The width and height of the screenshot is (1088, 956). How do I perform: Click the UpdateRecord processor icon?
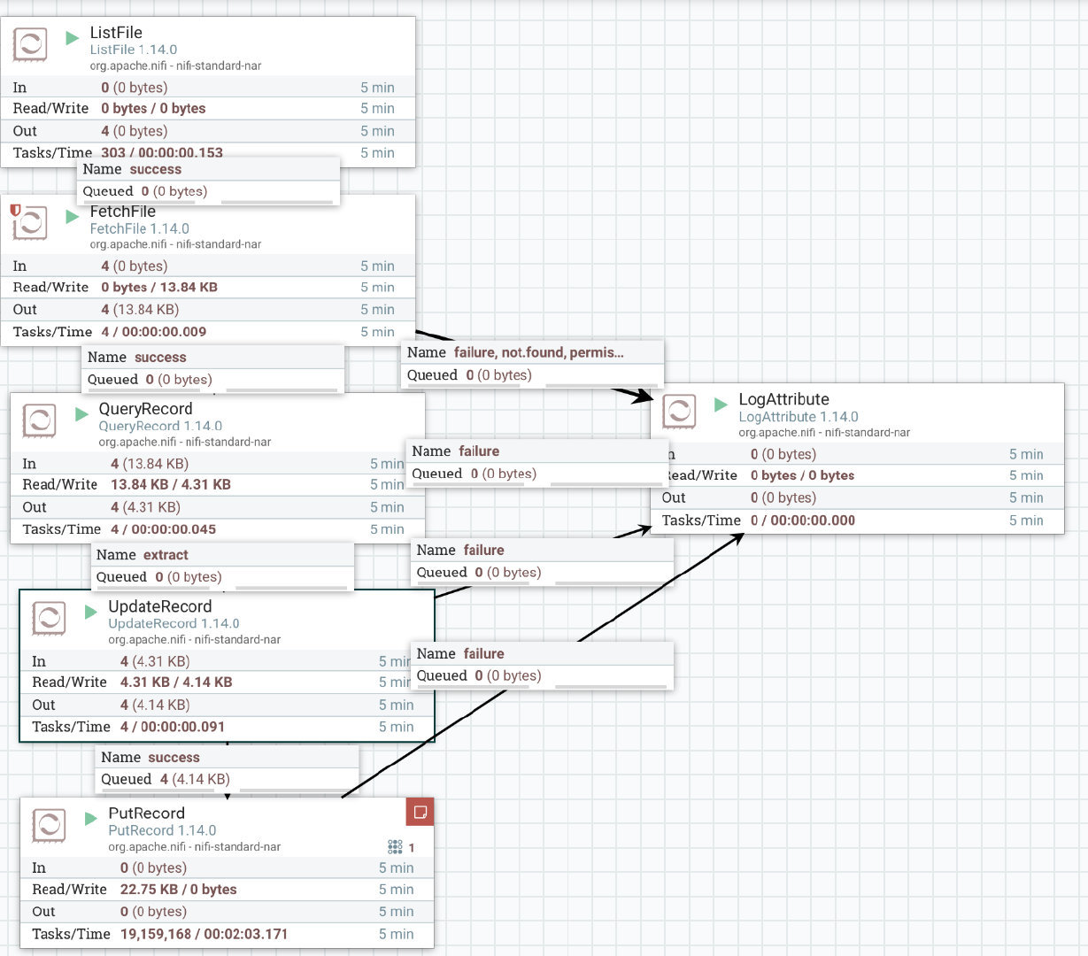point(49,618)
